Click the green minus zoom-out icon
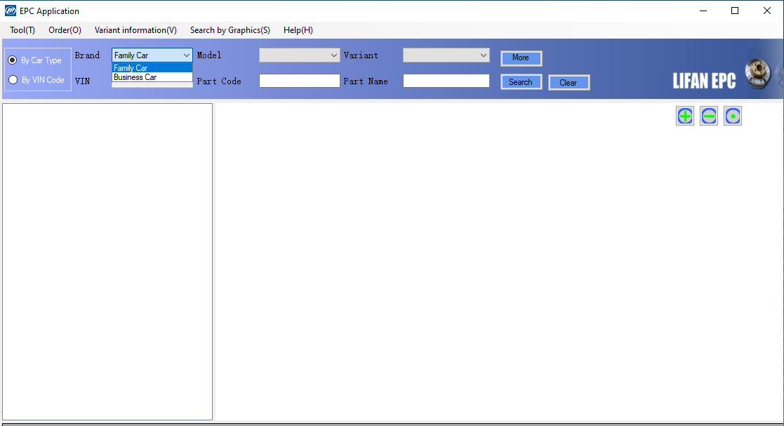The width and height of the screenshot is (784, 426). (709, 117)
